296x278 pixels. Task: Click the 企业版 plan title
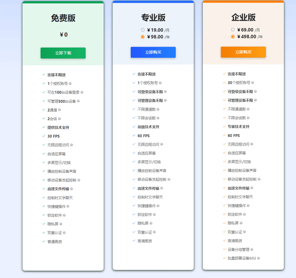[x=243, y=17]
